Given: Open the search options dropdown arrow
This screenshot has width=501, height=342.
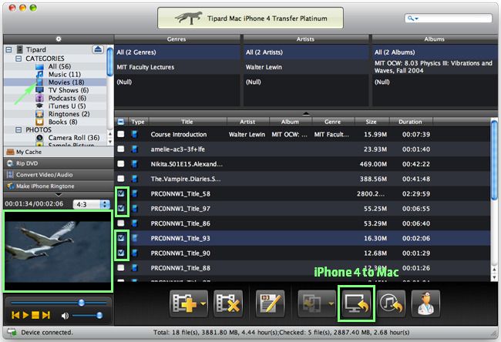Looking at the screenshot, I should pyautogui.click(x=416, y=18).
